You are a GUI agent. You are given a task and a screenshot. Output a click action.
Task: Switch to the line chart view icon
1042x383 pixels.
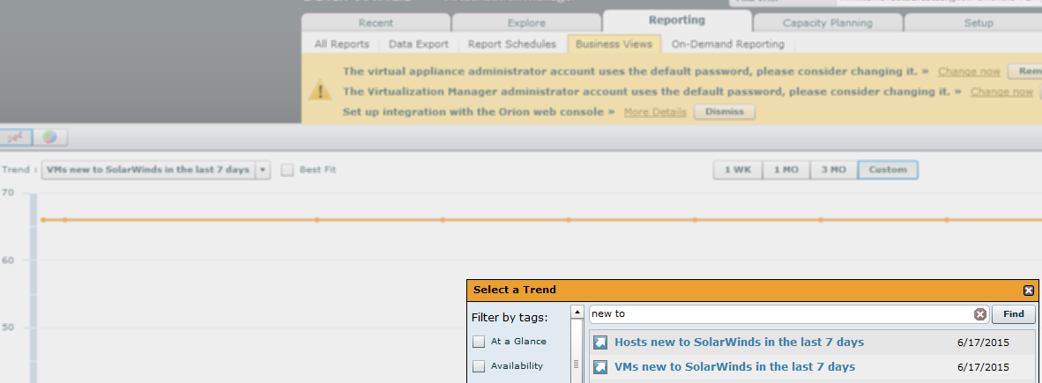[15, 137]
